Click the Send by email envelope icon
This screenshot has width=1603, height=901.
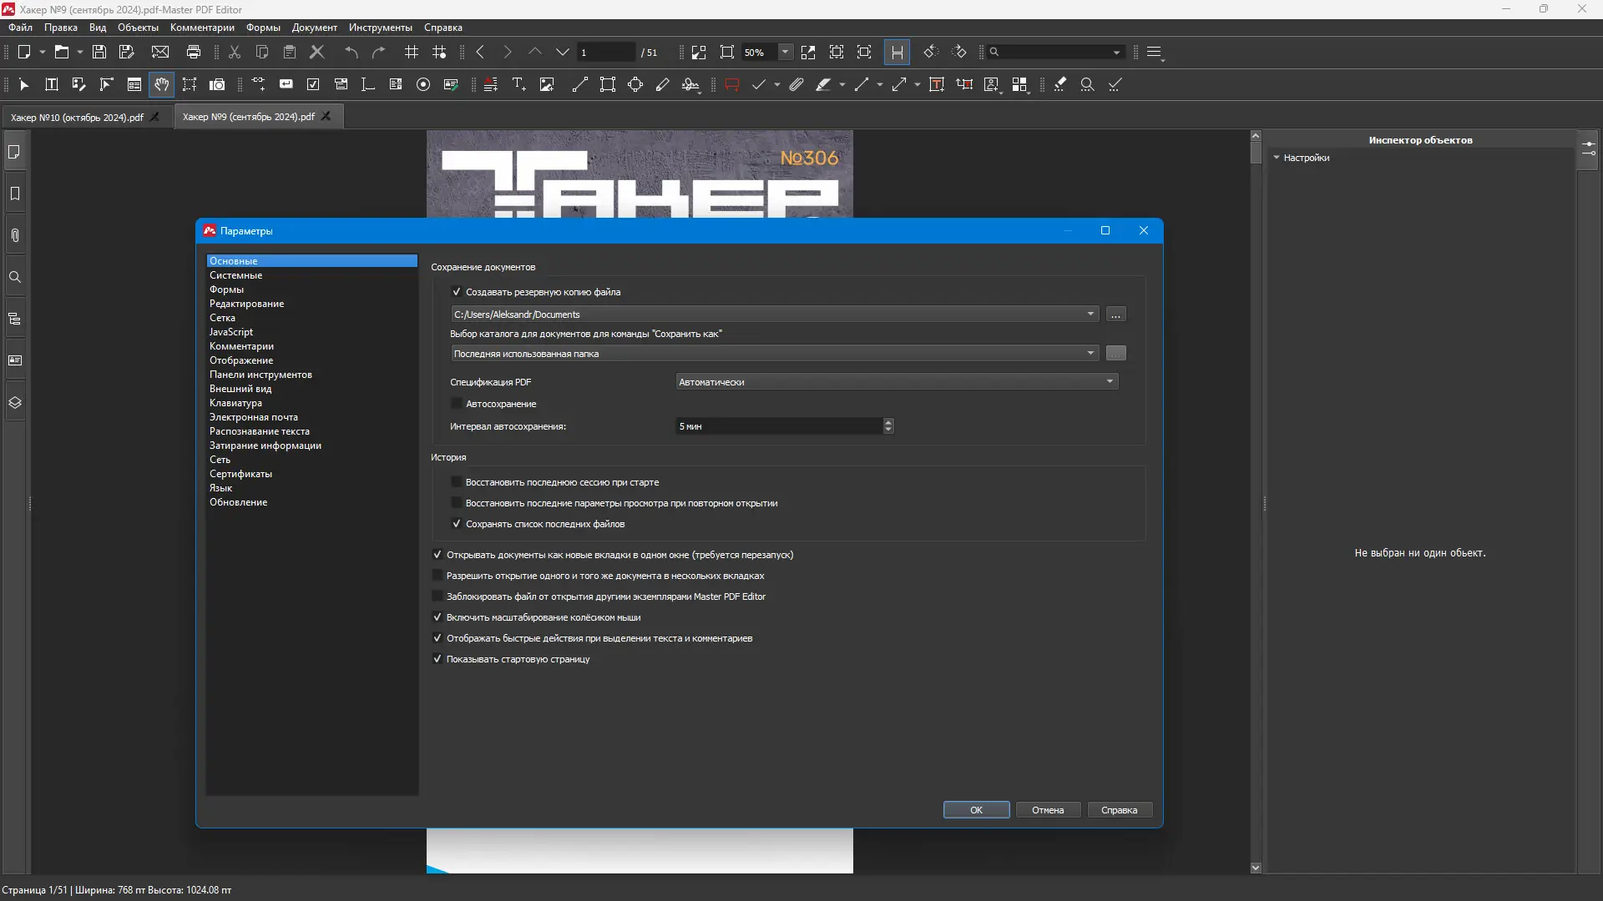(x=160, y=52)
